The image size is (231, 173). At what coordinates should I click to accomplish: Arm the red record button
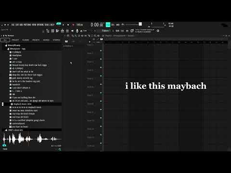73,25
